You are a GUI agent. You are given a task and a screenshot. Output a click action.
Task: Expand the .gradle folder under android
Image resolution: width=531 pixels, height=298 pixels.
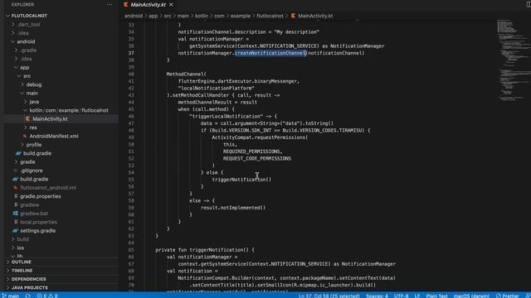point(28,50)
